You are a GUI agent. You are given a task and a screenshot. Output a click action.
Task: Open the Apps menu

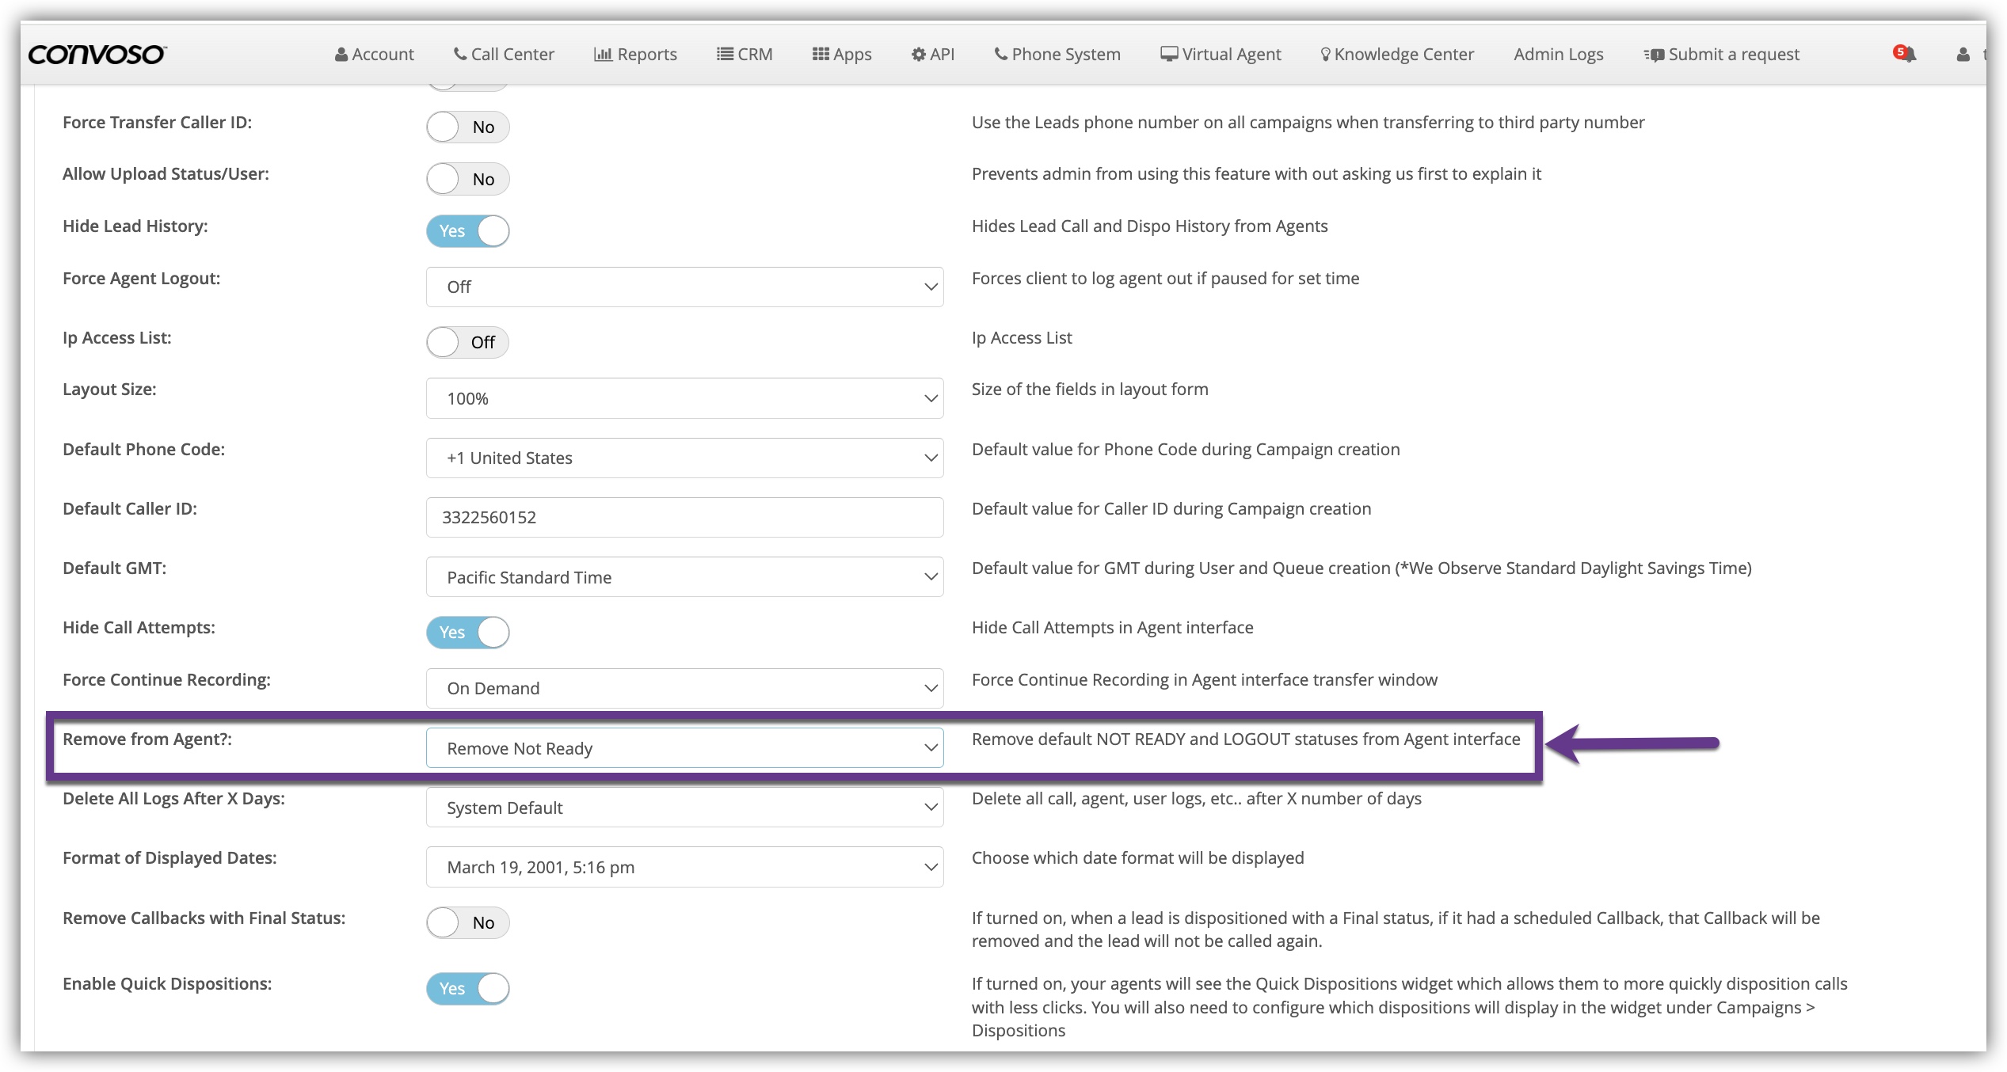(842, 54)
